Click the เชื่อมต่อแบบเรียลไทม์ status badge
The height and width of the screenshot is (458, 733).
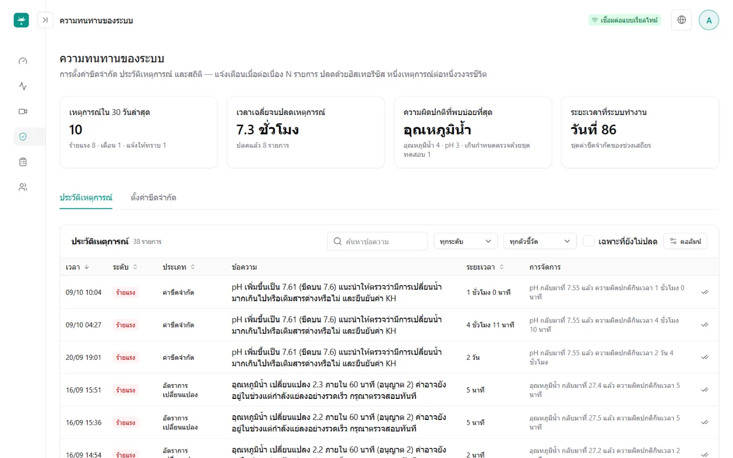(x=625, y=20)
